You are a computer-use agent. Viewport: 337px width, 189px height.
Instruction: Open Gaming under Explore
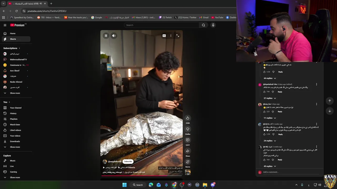coord(16,172)
